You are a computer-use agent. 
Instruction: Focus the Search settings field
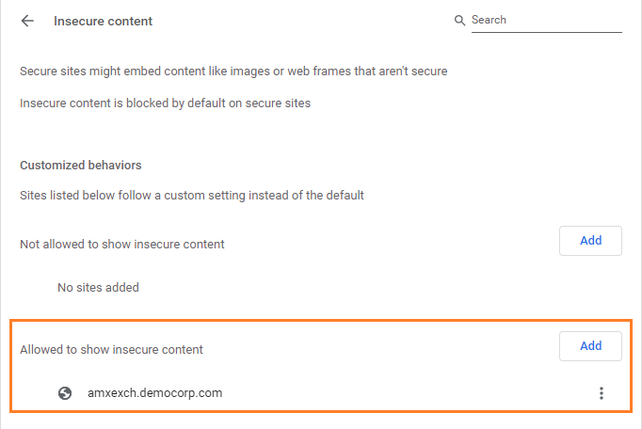[x=546, y=20]
